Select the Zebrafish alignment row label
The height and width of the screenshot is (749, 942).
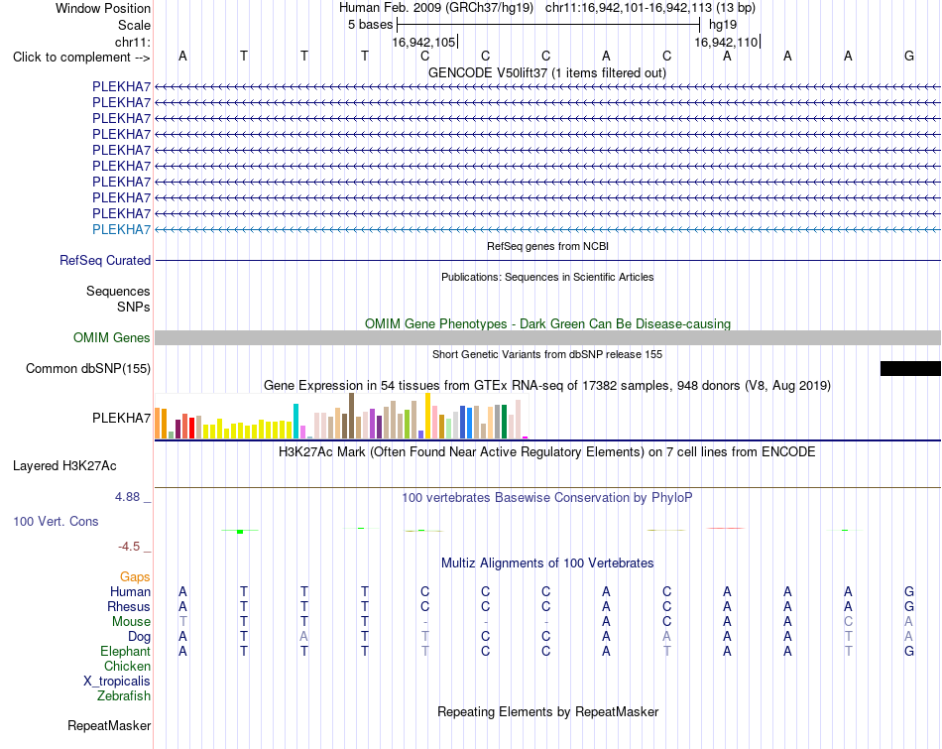pos(124,696)
